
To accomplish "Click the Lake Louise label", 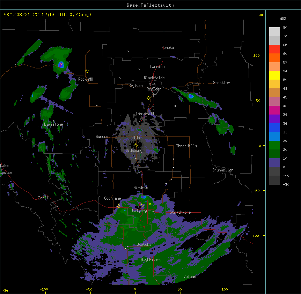I will point(6,169).
